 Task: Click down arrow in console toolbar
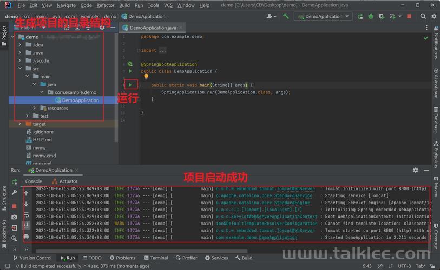26,204
